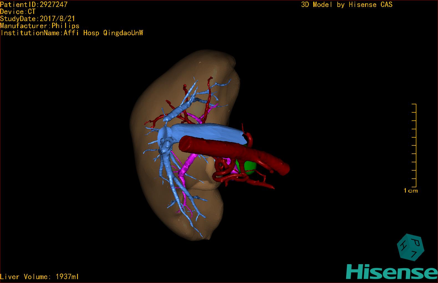Click the Manufacturer:Philips label
Screen dimensions: 438x283
pos(40,26)
